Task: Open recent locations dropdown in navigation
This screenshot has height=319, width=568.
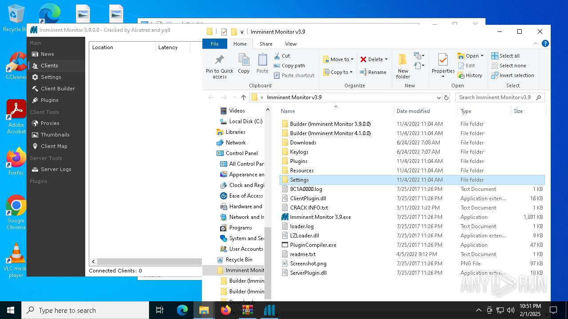Action: coord(233,97)
